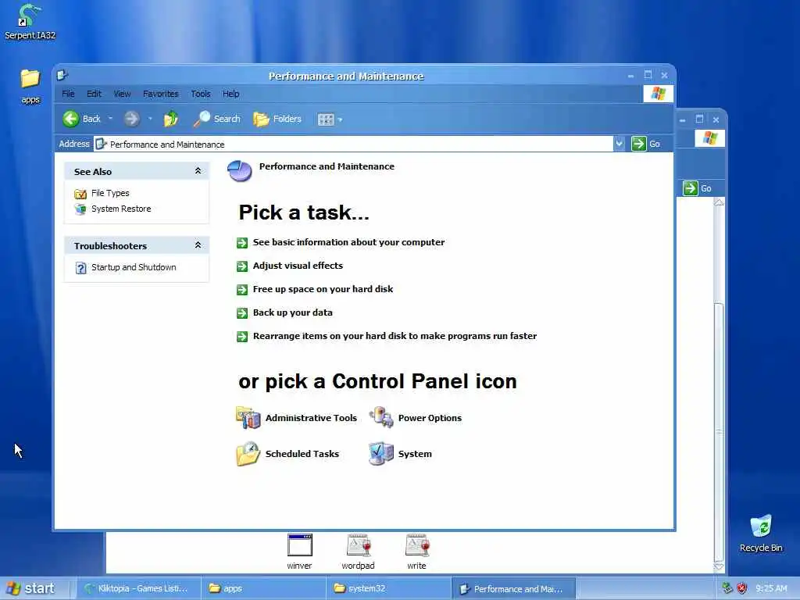Open Power Options icon
This screenshot has width=800, height=600.
tap(381, 418)
